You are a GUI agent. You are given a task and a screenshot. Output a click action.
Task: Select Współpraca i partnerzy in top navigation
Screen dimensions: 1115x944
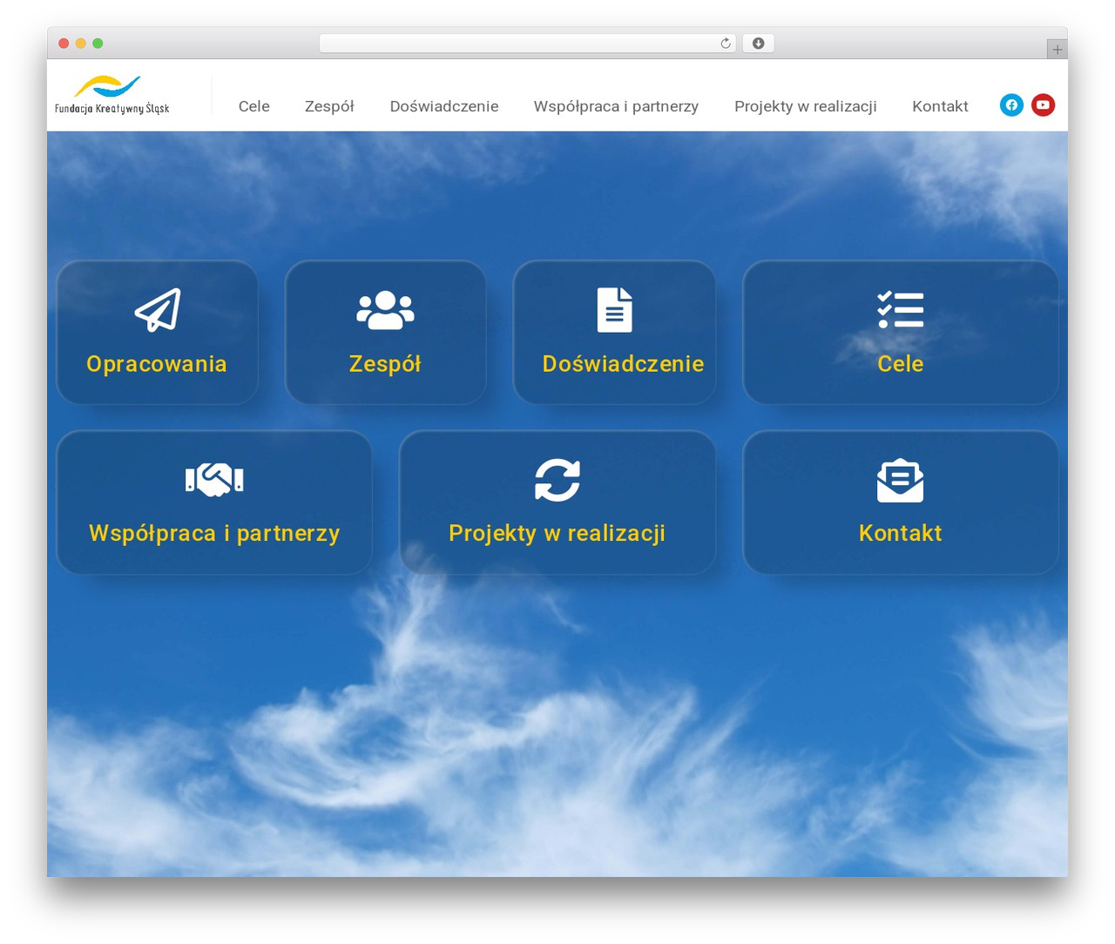[616, 106]
